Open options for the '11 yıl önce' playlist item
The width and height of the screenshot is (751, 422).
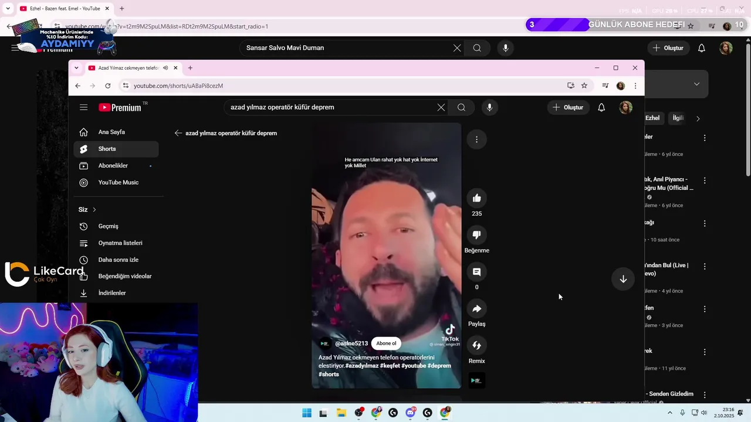(705, 352)
